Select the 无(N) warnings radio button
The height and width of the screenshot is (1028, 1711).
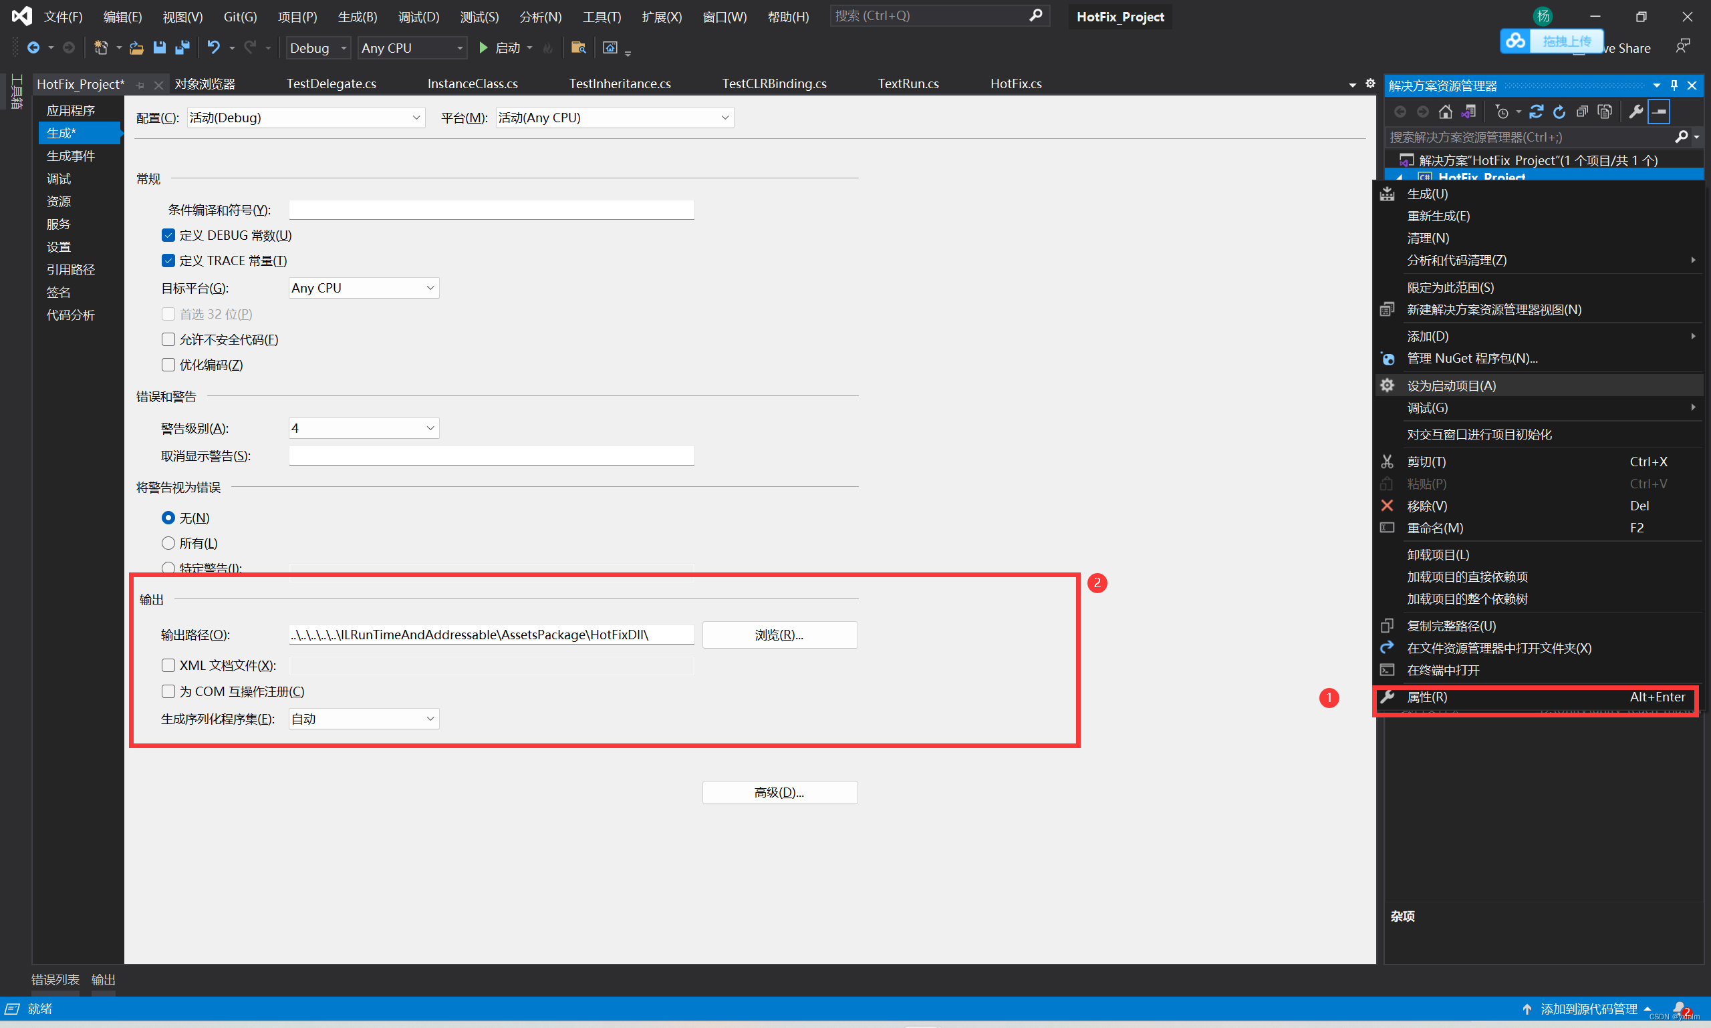pos(168,518)
